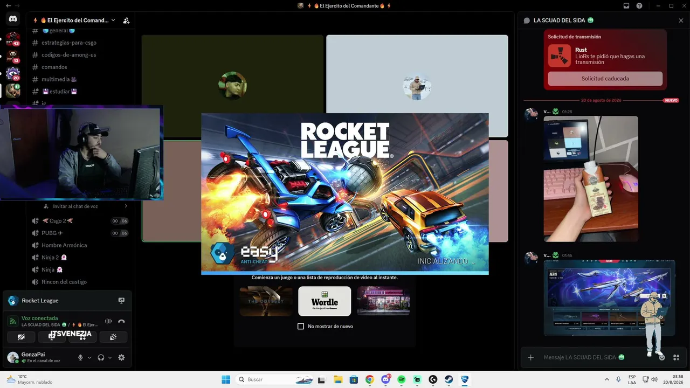690x388 pixels.
Task: Open soundboard button in voice panel
Action: pos(113,337)
